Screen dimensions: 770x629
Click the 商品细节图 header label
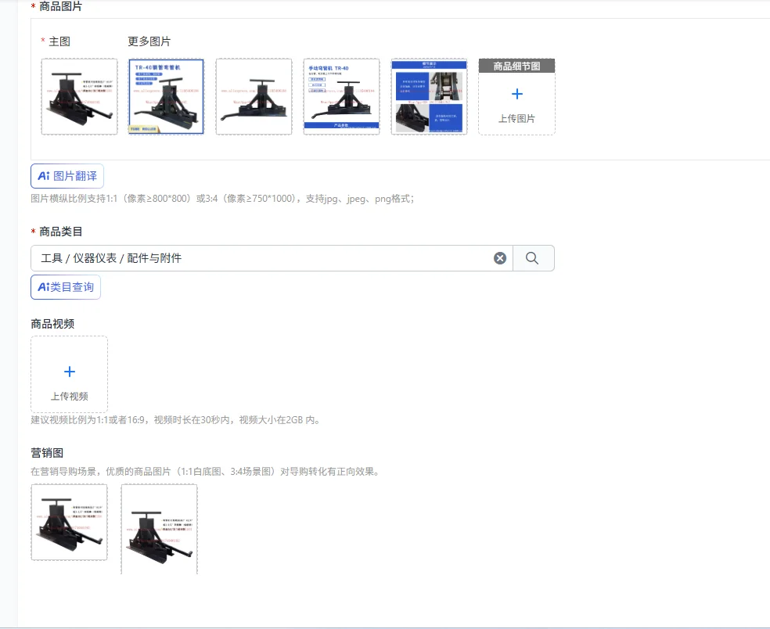coord(517,66)
